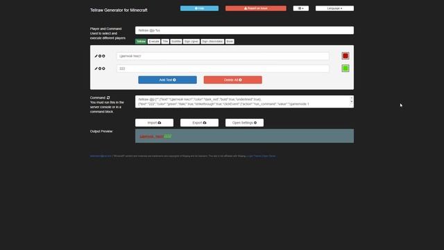Click the green 222 text in Output Preview
The width and height of the screenshot is (444, 250).
click(168, 136)
